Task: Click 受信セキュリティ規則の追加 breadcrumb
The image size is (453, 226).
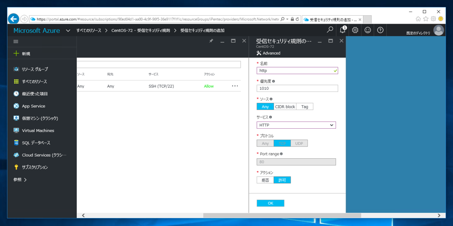Action: coord(202,30)
